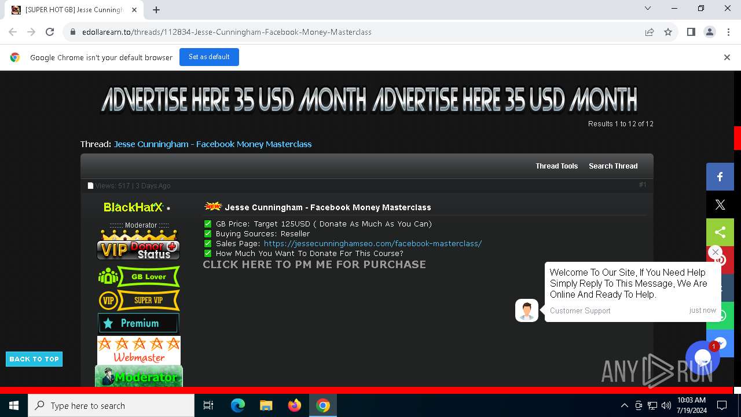
Task: Jump back to top of page
Action: tap(34, 359)
